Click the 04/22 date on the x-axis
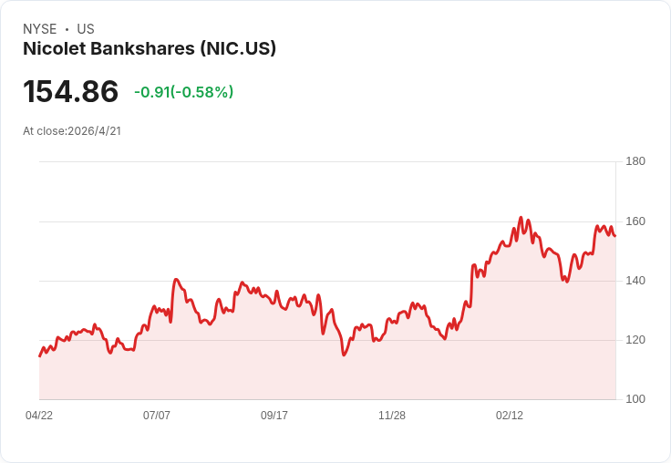 (39, 416)
